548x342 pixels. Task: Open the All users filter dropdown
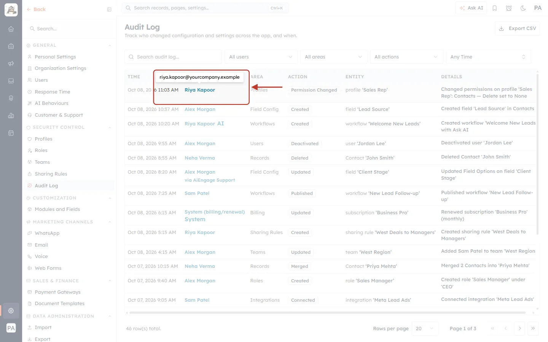[261, 57]
